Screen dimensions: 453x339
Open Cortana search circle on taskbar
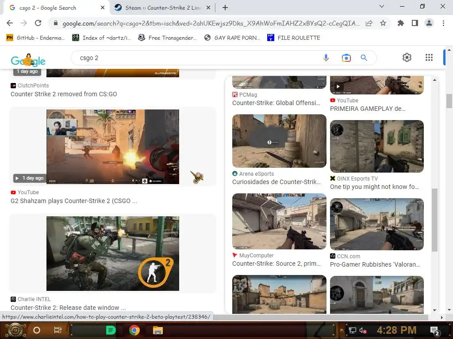tap(37, 330)
